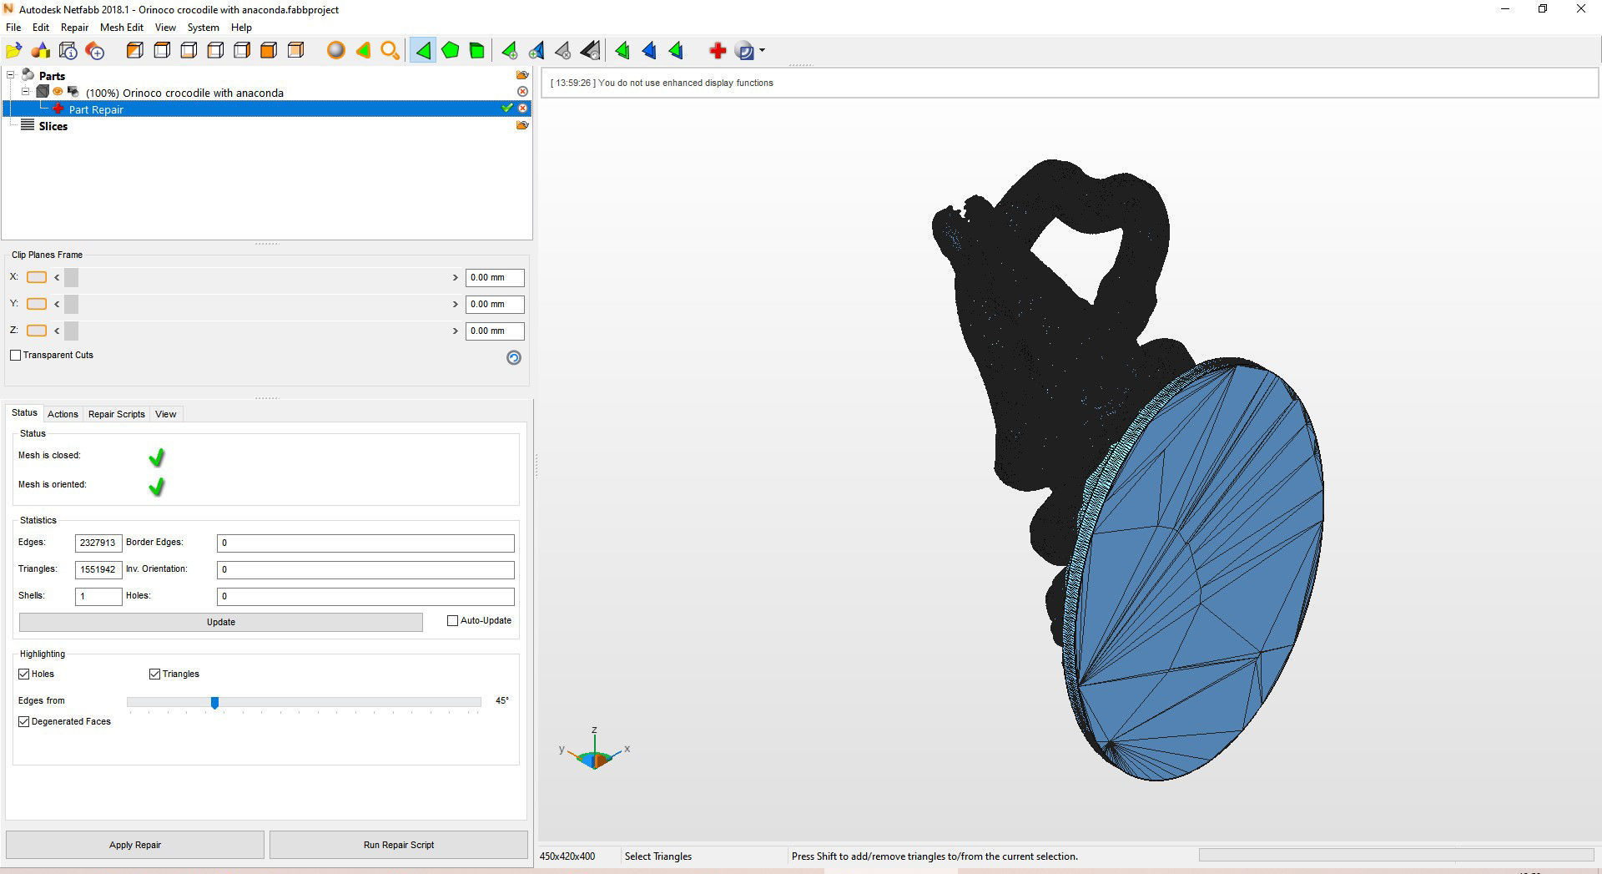1602x874 pixels.
Task: Click the grey sphere zoom icon
Action: (335, 51)
